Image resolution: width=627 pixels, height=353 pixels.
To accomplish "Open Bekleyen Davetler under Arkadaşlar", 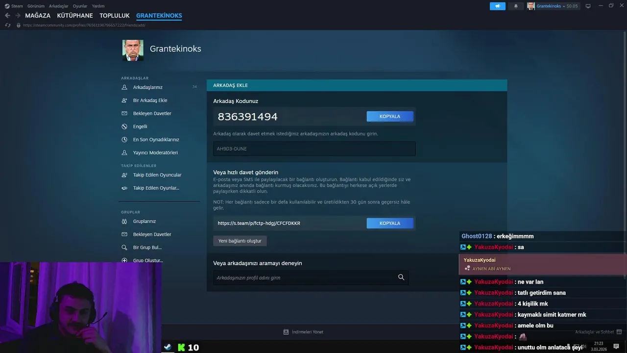I will tap(152, 113).
